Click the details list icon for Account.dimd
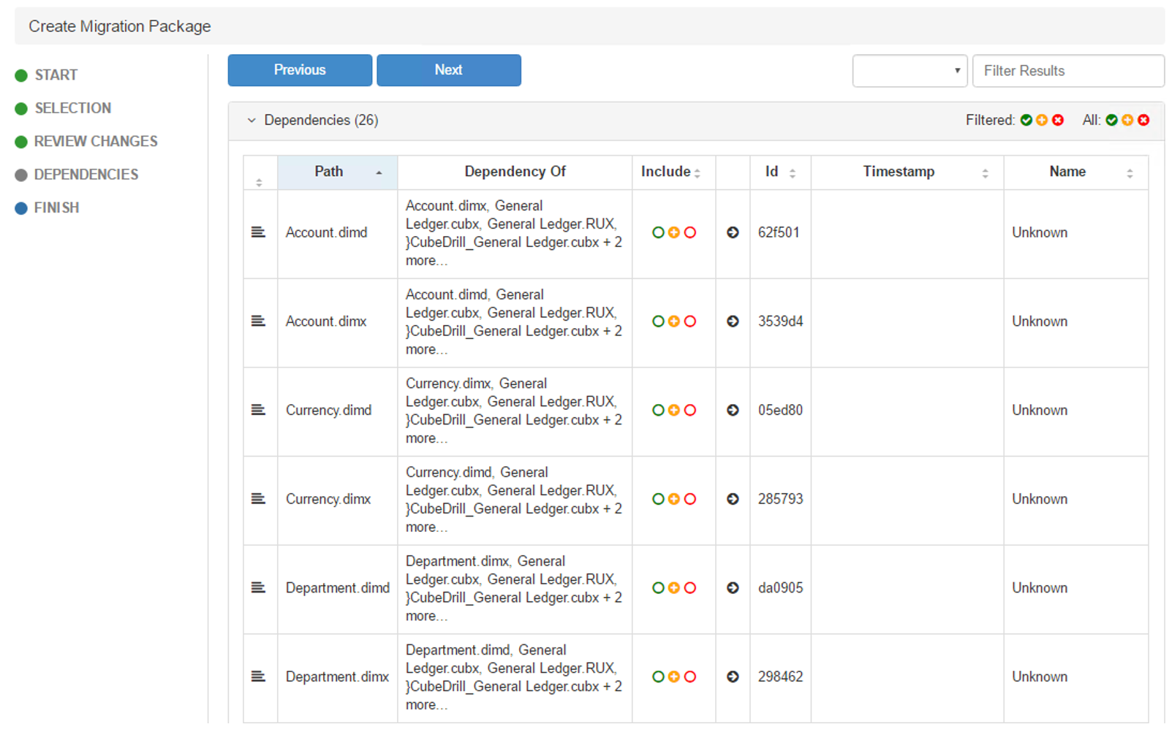The width and height of the screenshot is (1172, 735). pos(258,232)
